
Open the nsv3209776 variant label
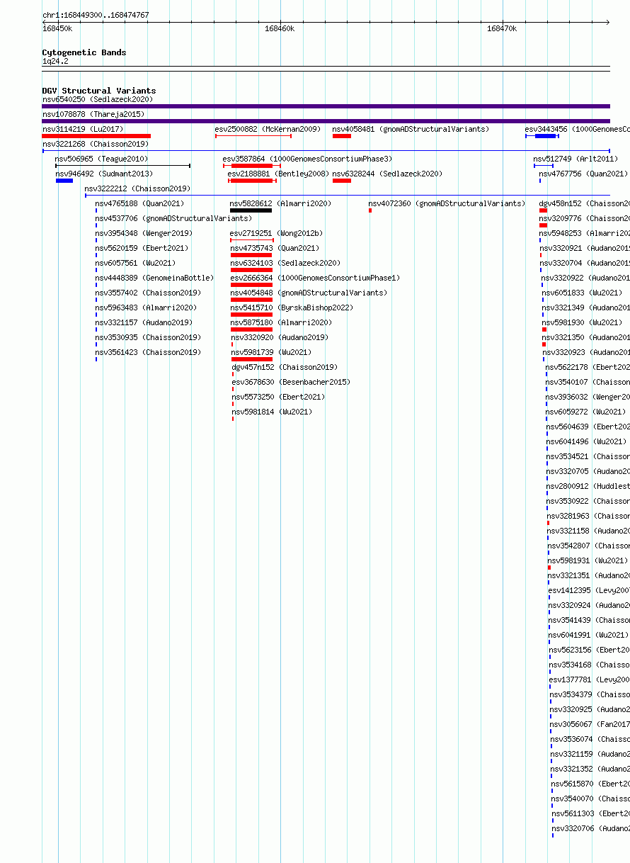pyautogui.click(x=584, y=218)
